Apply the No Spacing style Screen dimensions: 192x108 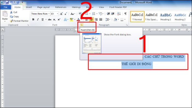coord(151,16)
